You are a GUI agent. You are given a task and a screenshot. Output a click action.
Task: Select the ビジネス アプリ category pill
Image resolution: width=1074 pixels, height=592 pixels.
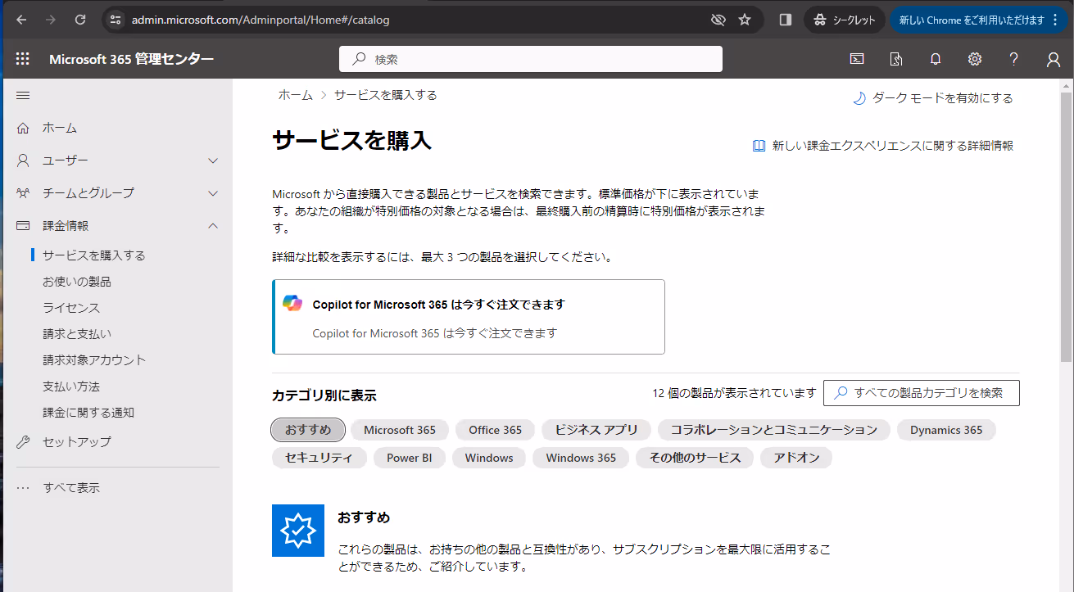pos(596,430)
